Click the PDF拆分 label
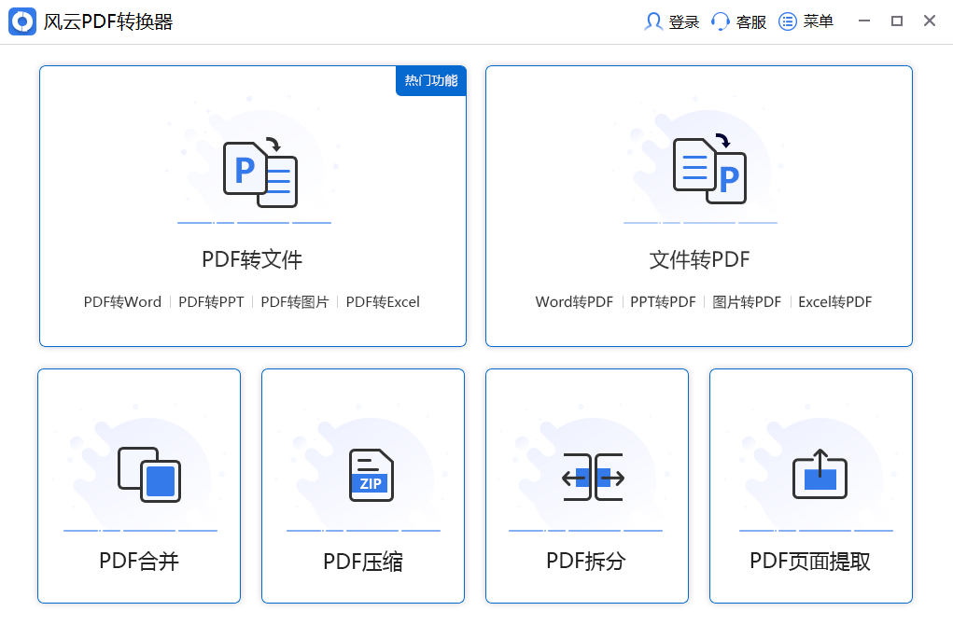Screen dimensions: 953x625 [x=586, y=562]
